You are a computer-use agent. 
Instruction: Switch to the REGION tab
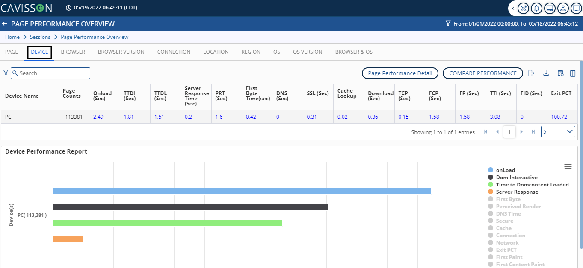click(x=251, y=52)
